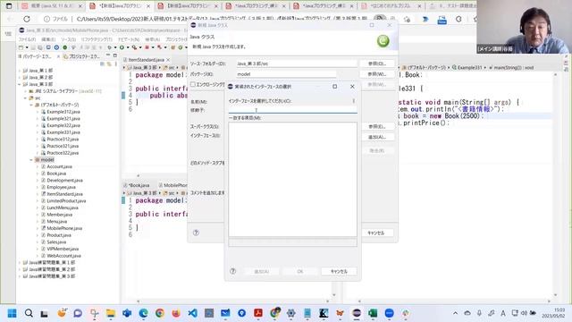
Task: Open Adobe Acrobat from the taskbar
Action: click(x=258, y=313)
